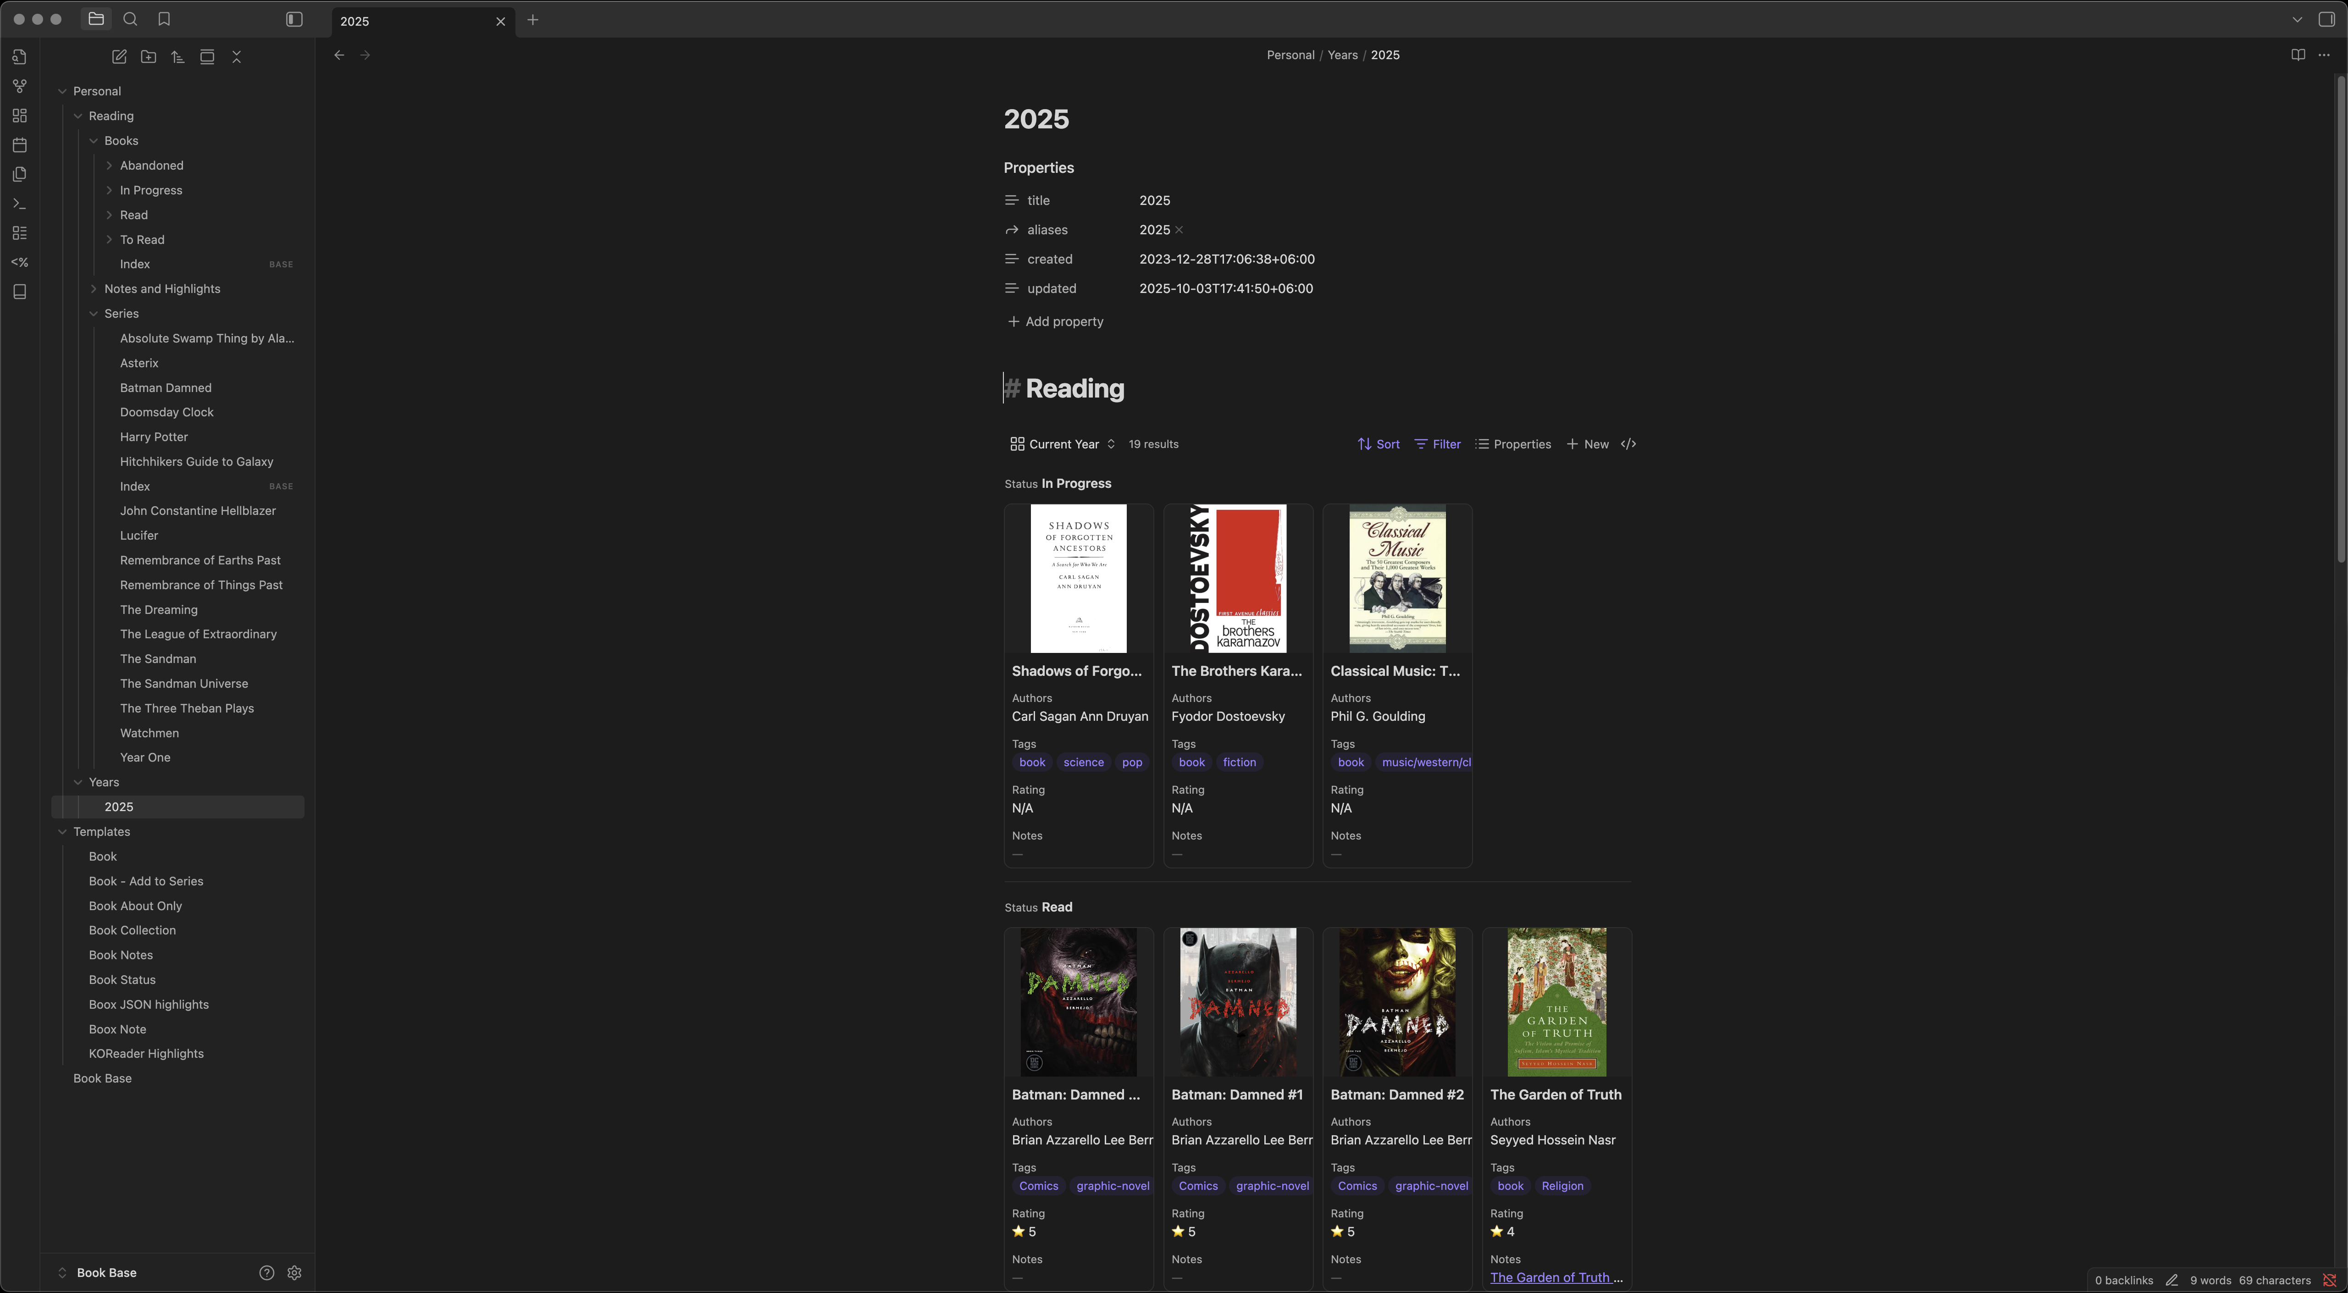
Task: Toggle the left sidebar
Action: coord(293,19)
